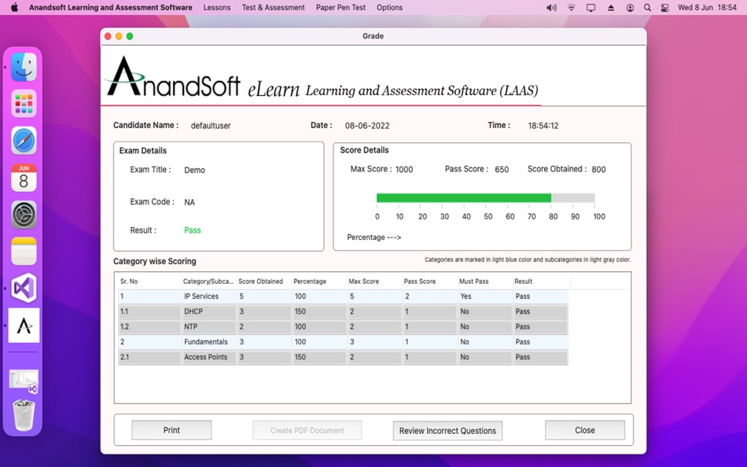Viewport: 747px width, 467px height.
Task: Select the Fundamentals category row
Action: [343, 342]
